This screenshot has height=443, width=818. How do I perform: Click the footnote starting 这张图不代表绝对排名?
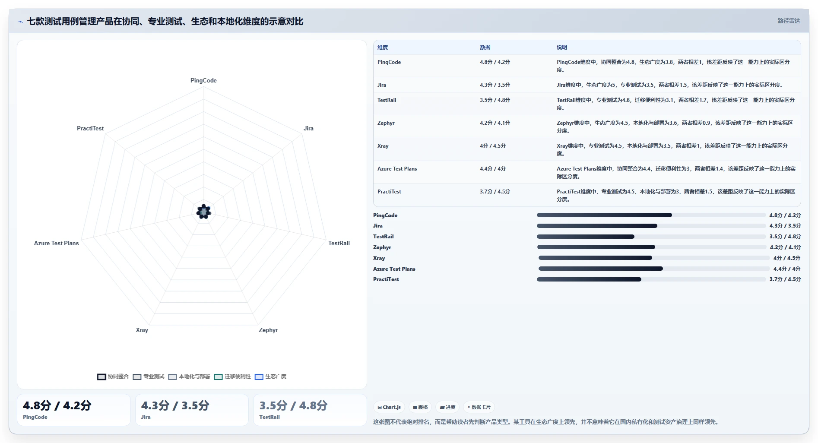tap(547, 422)
